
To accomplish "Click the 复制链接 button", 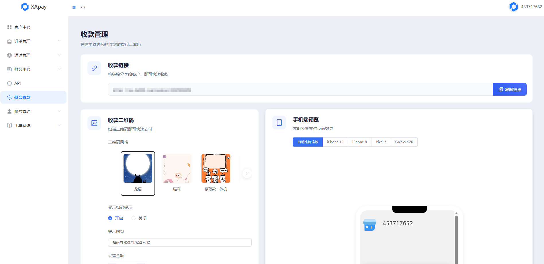I will click(x=509, y=89).
